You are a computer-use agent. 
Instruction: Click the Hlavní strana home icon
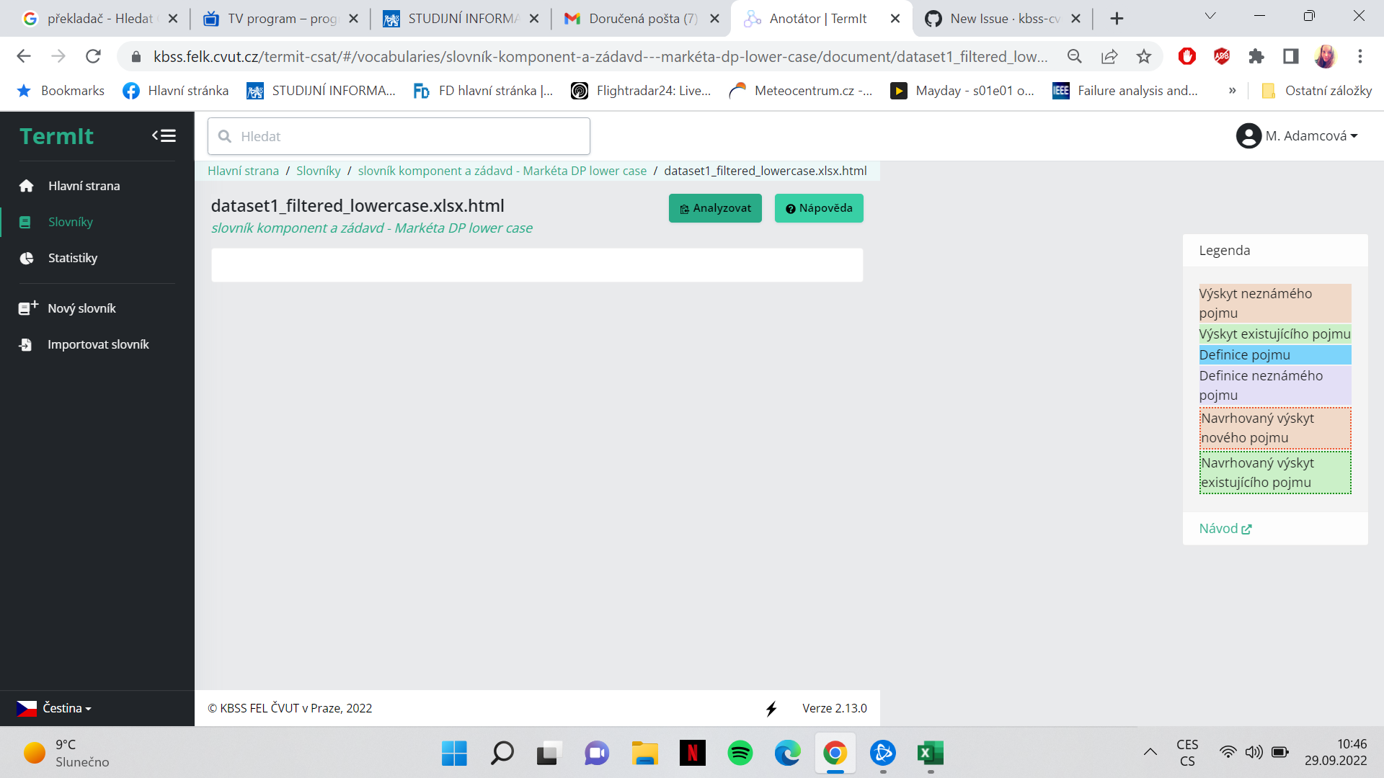click(27, 186)
